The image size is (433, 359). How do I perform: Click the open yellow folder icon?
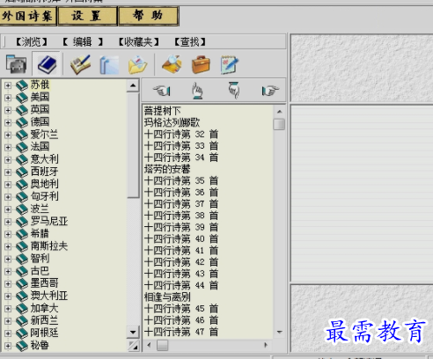(138, 64)
